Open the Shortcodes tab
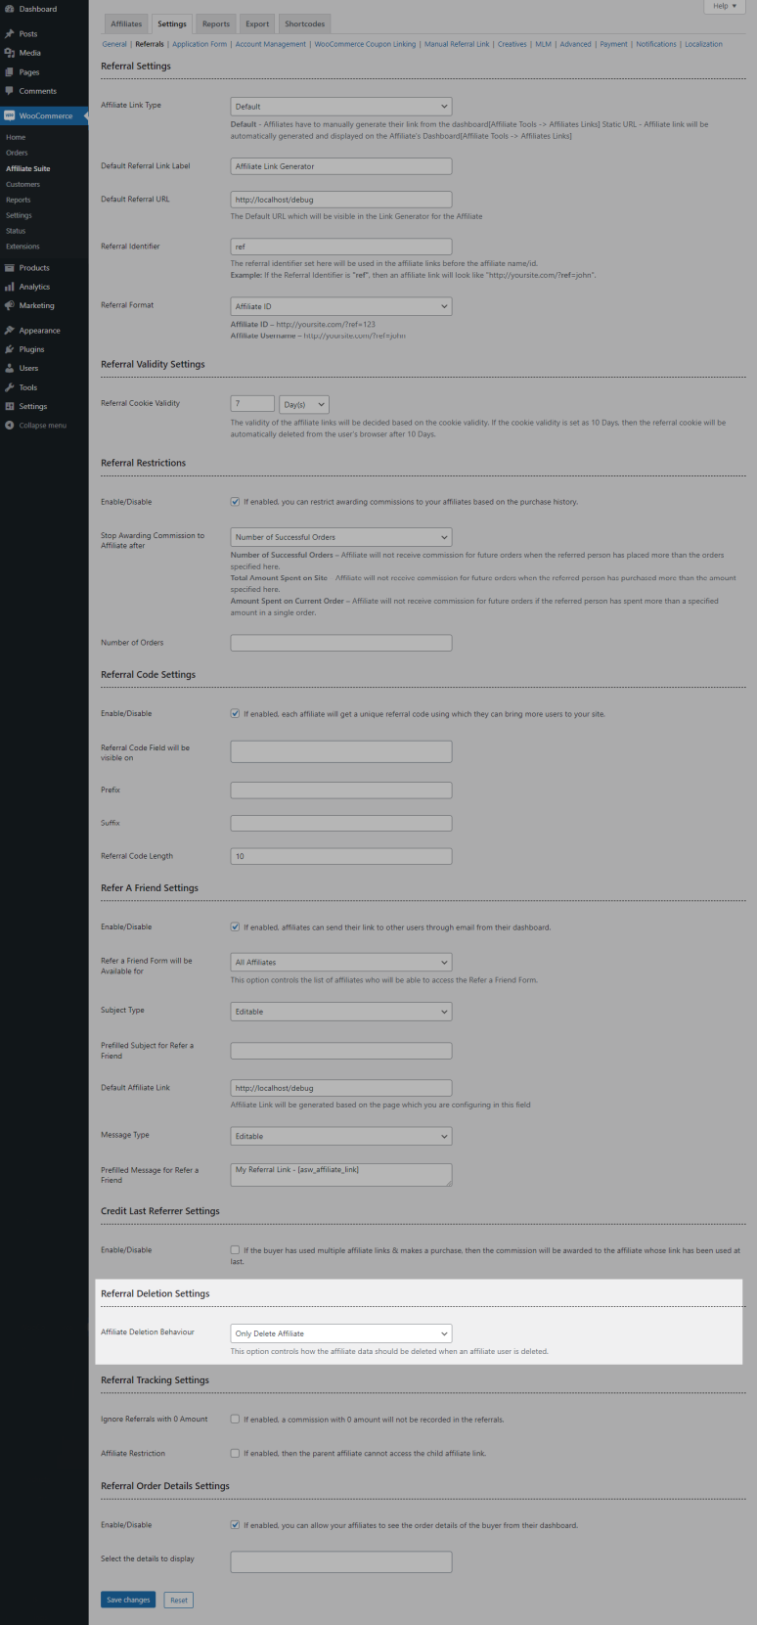The height and width of the screenshot is (1625, 757). pyautogui.click(x=304, y=23)
